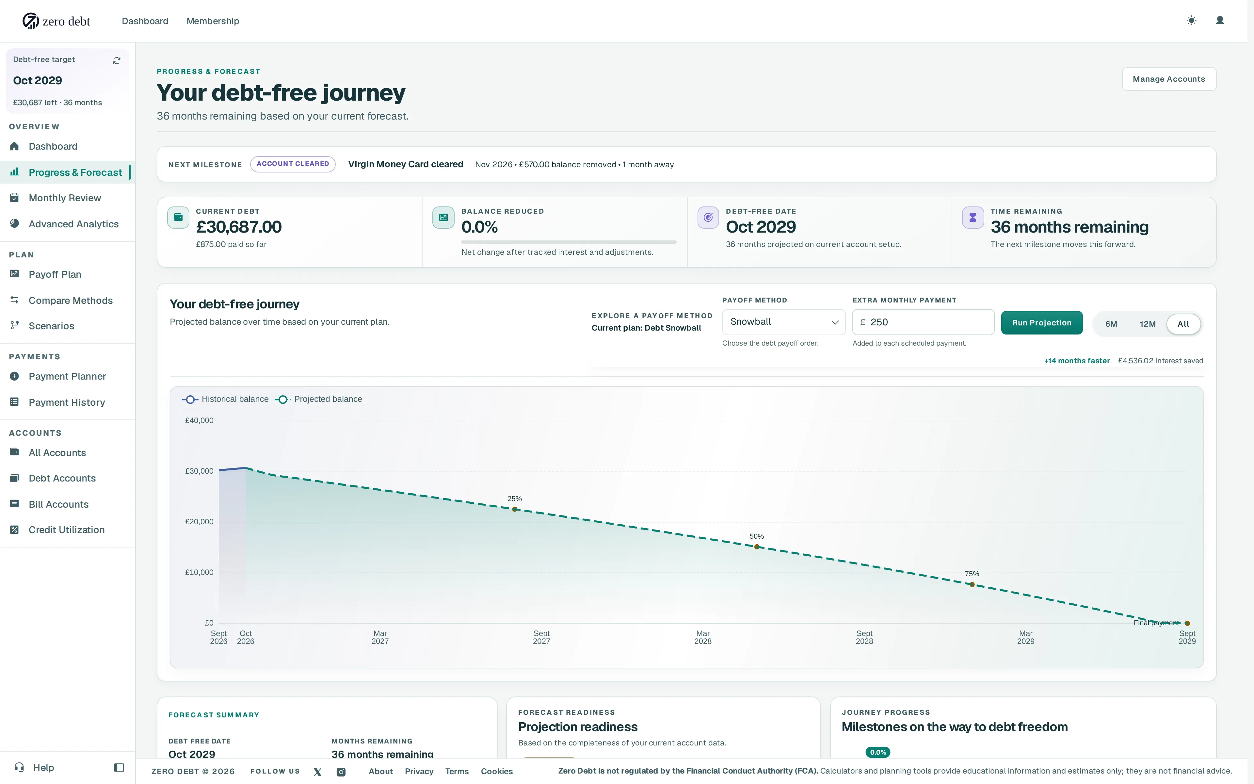Collapse the sidebar panel icon
Image resolution: width=1254 pixels, height=784 pixels.
tap(119, 767)
